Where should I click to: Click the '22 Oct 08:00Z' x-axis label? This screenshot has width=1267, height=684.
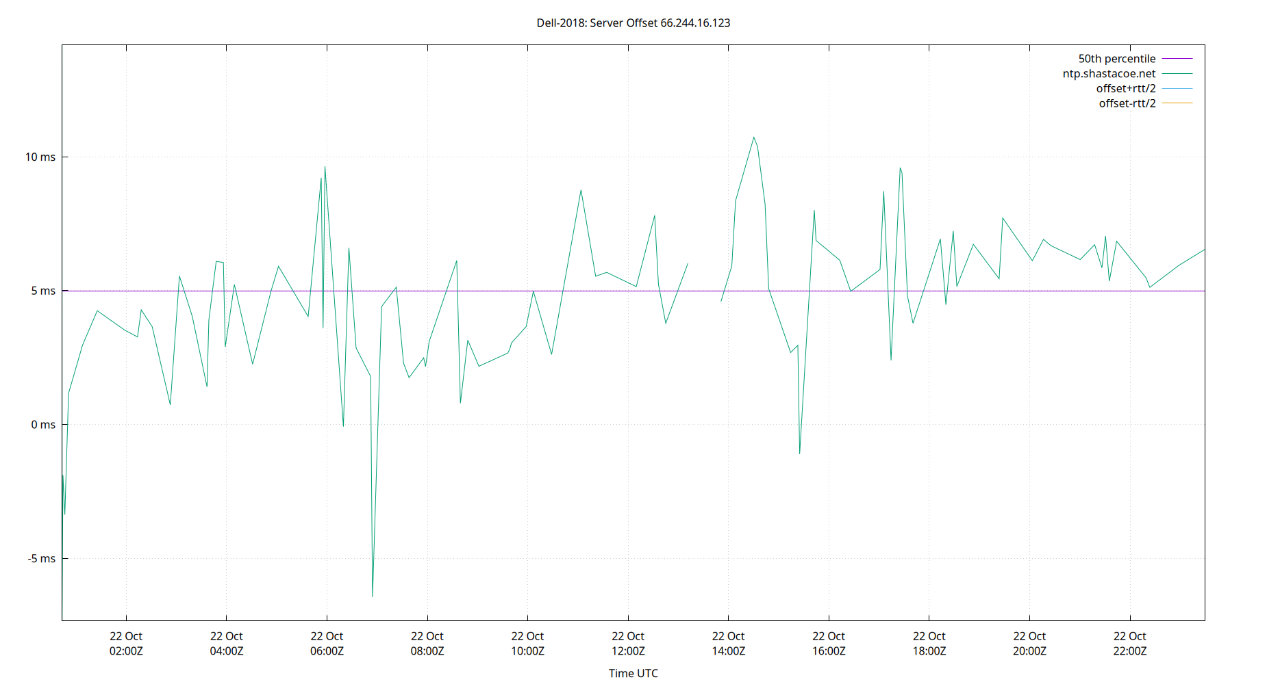(427, 644)
